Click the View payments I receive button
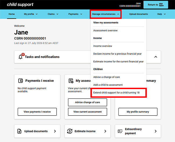Screen dimensions: 175x142 point(37,112)
